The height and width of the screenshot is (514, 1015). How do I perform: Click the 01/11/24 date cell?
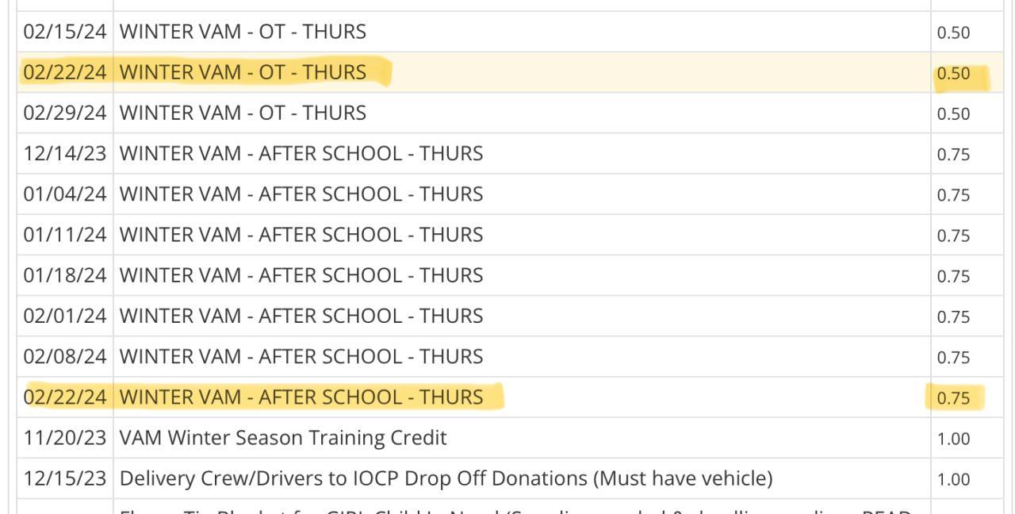pyautogui.click(x=65, y=235)
